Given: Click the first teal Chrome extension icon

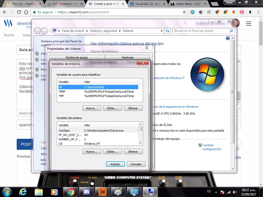Looking at the screenshot, I should [x=193, y=12].
